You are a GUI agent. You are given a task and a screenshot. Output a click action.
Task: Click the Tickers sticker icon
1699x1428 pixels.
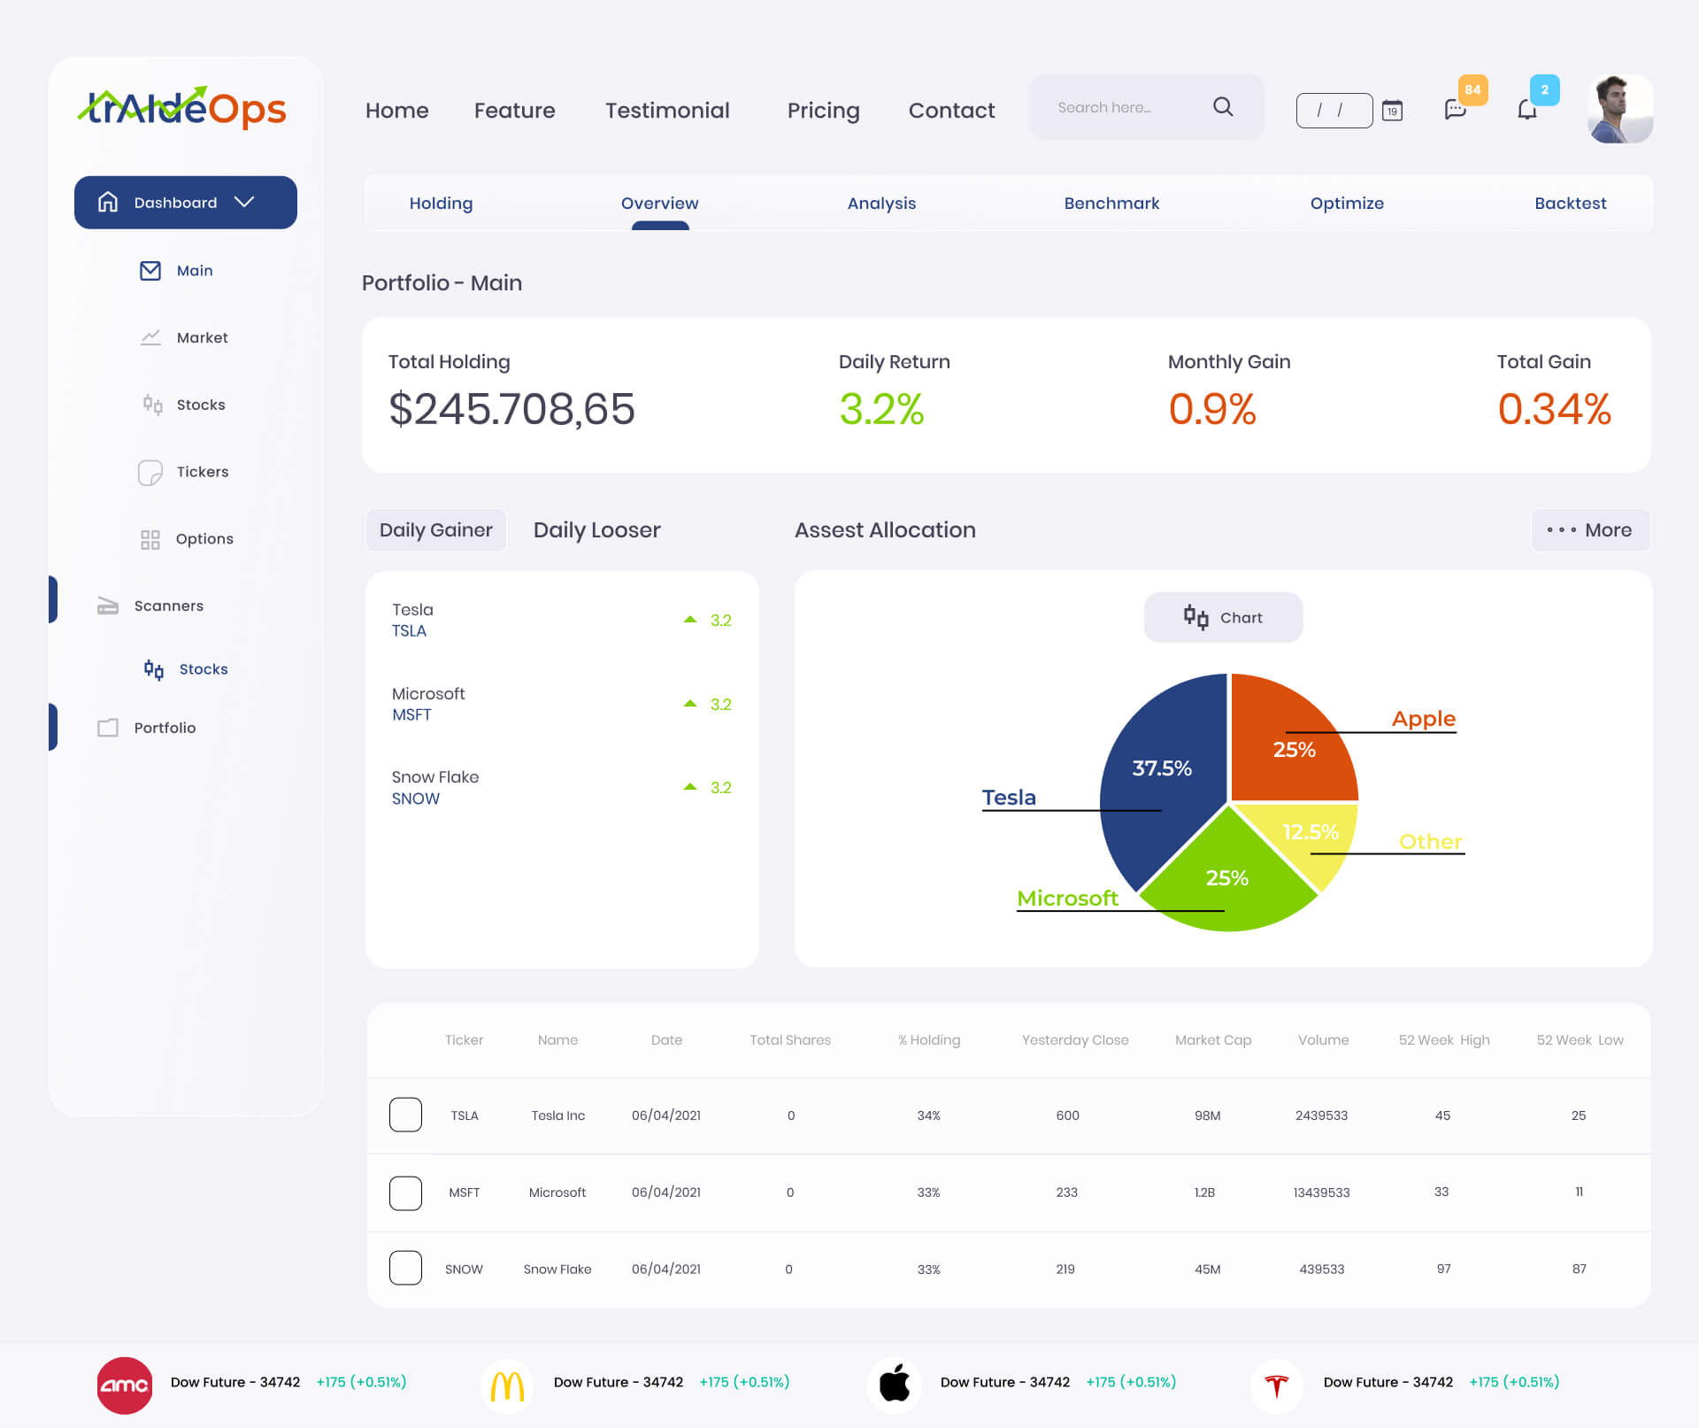(150, 472)
